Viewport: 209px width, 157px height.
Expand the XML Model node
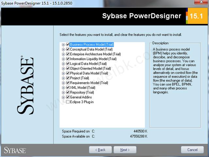tap(63, 88)
